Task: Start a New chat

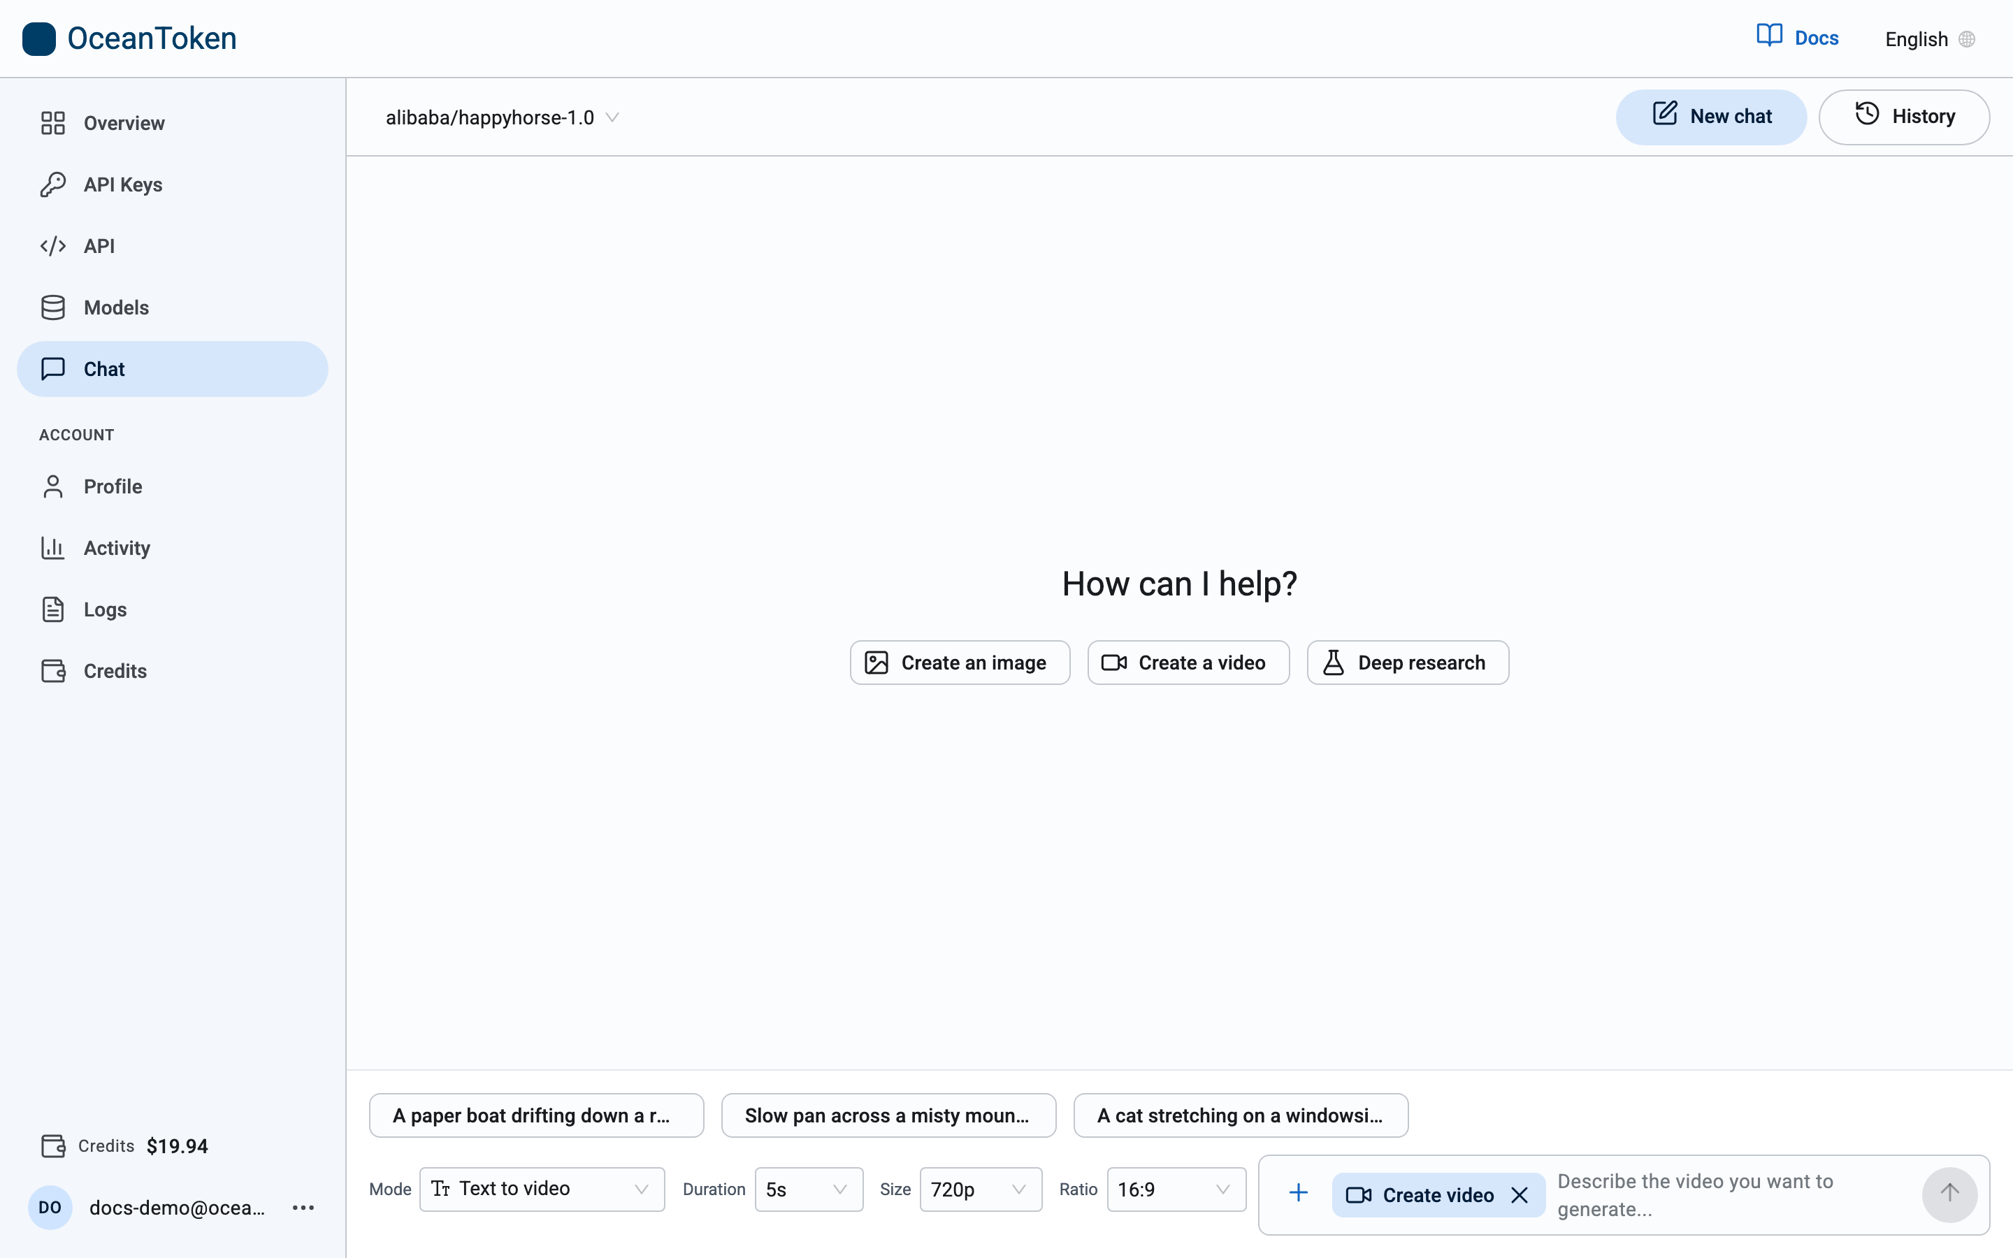Action: (1711, 117)
